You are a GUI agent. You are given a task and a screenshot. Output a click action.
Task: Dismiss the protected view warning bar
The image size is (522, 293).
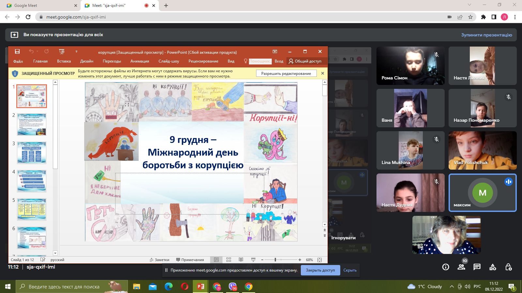323,73
